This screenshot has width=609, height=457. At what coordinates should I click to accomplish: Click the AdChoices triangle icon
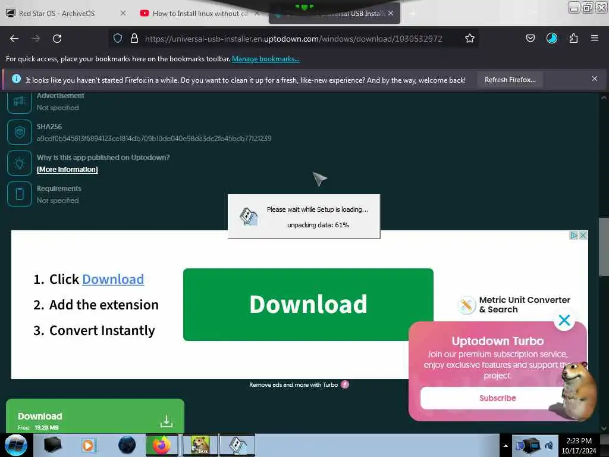[573, 235]
